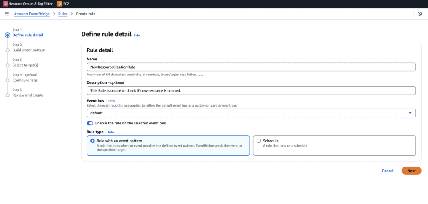Click the Step 5 circle indicator
Screen dimensions: 428x204
coord(8,95)
